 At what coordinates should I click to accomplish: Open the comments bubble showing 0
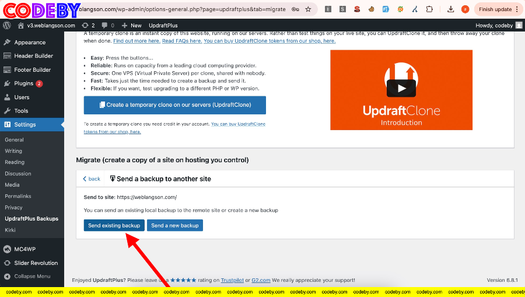tap(108, 26)
